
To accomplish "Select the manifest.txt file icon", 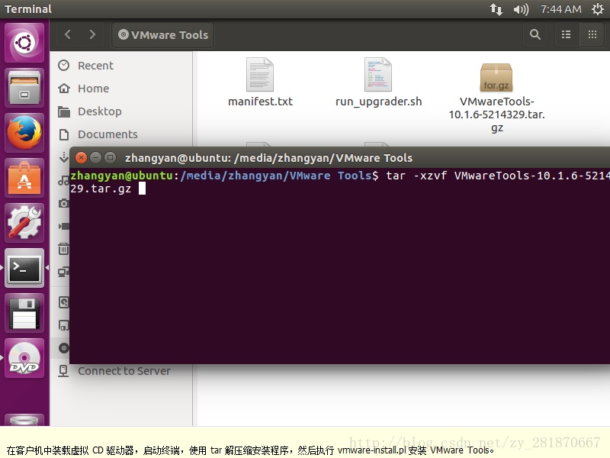I will tap(260, 74).
